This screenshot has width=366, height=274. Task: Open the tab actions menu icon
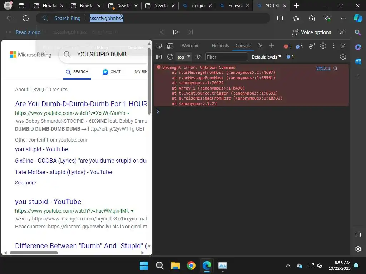(x=21, y=6)
